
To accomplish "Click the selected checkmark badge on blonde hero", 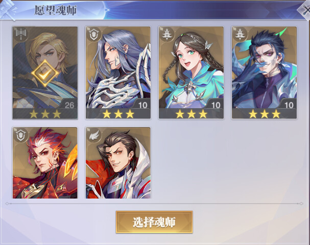I will 45,73.
